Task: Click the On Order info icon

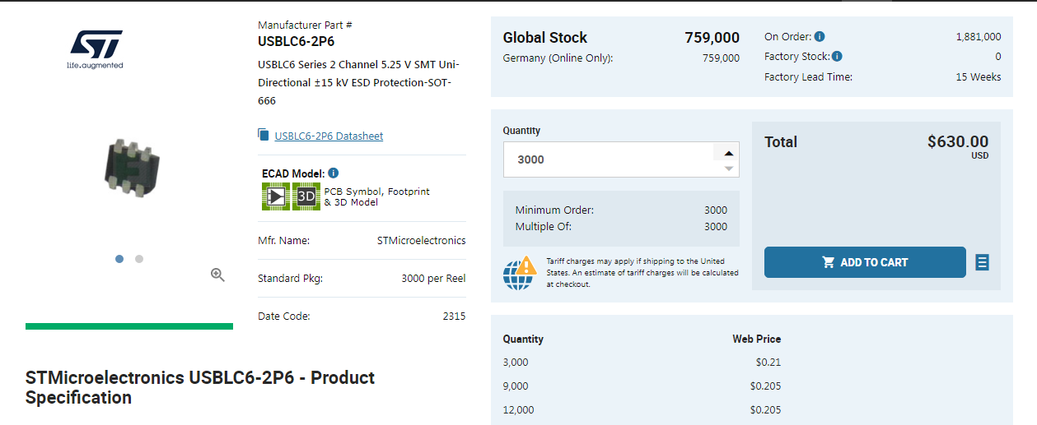Action: (x=820, y=37)
